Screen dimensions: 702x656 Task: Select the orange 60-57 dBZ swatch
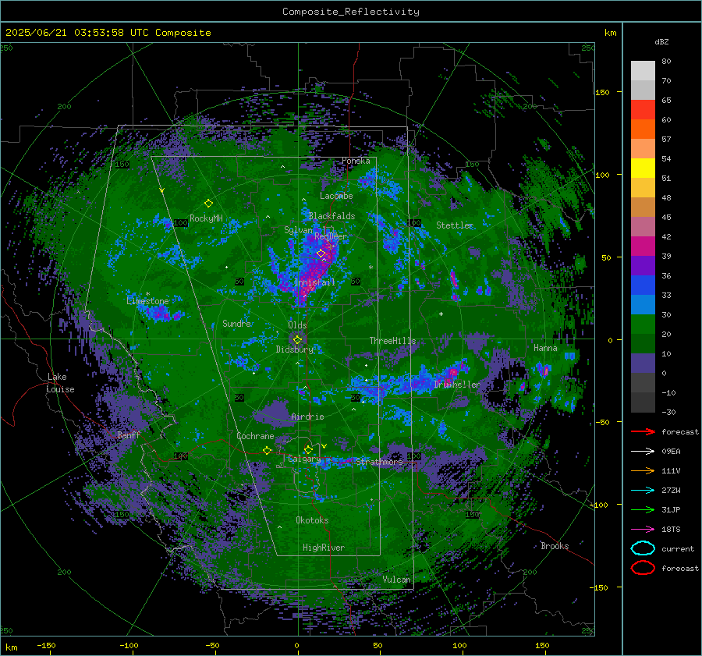click(x=643, y=129)
